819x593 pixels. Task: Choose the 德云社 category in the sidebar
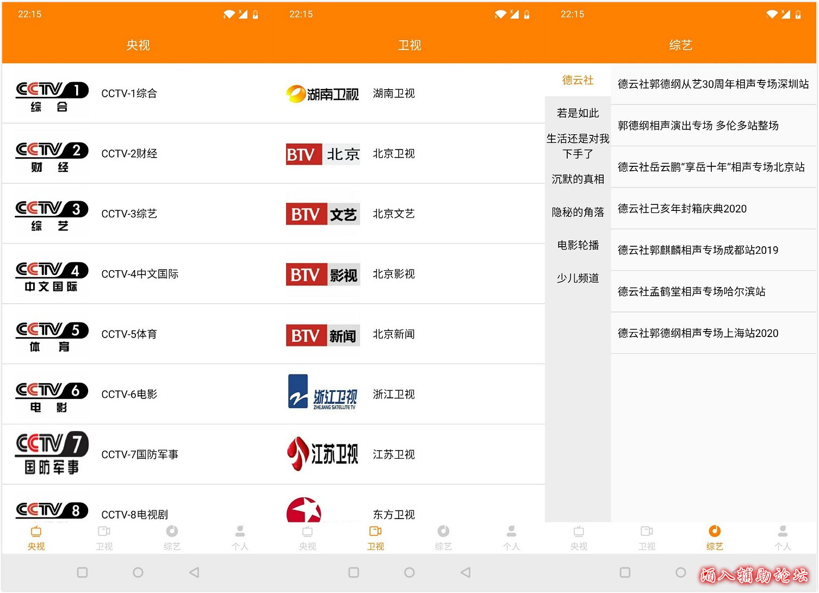pos(578,80)
